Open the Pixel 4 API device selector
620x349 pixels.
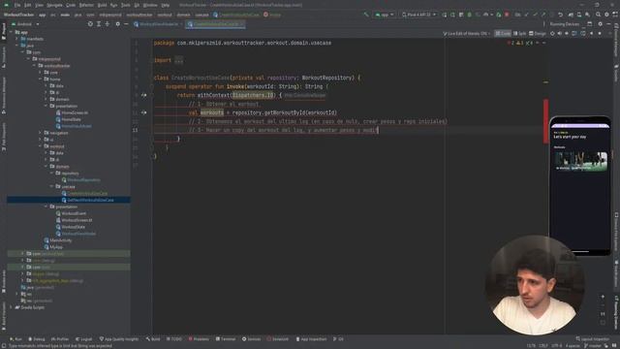point(418,15)
